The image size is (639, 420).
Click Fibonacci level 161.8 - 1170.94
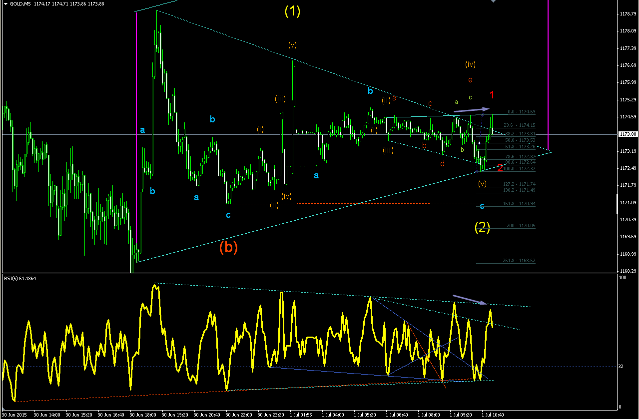(x=519, y=204)
